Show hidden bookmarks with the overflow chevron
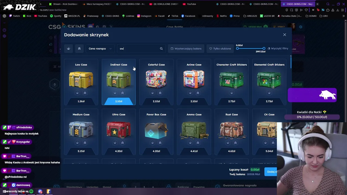The image size is (347, 195). (x=343, y=16)
